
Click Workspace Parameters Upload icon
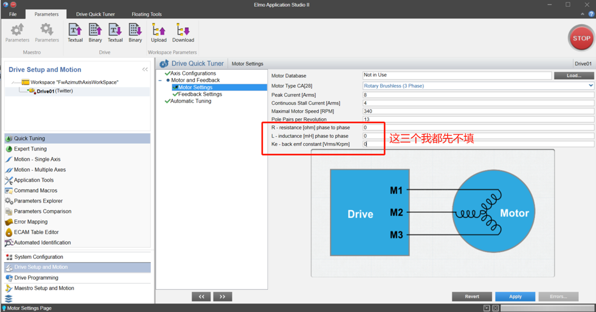[158, 30]
